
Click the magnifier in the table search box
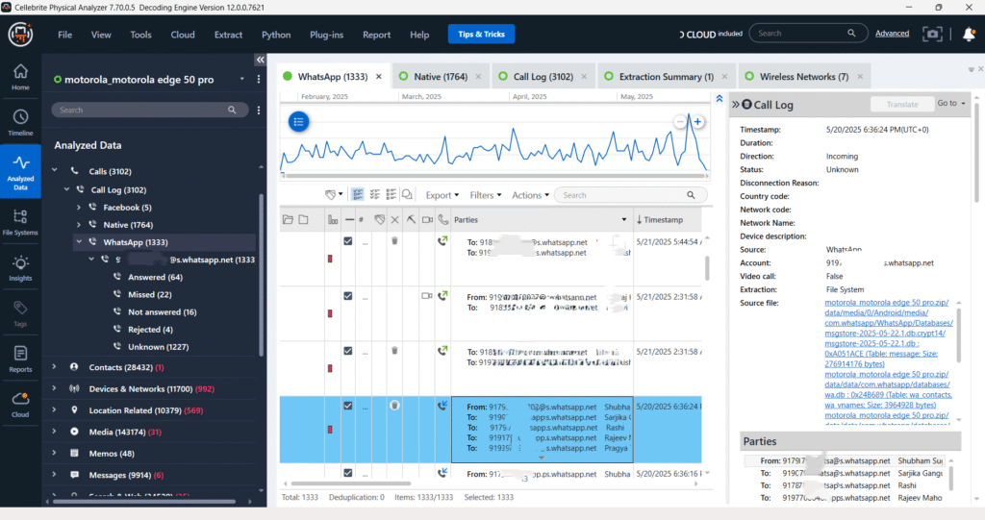691,195
